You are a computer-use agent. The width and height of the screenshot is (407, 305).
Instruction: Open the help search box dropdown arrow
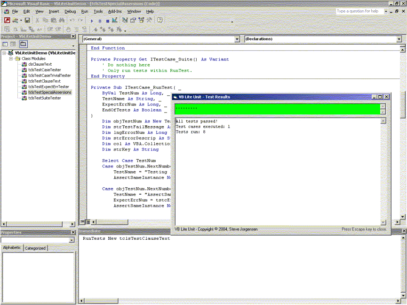click(386, 11)
